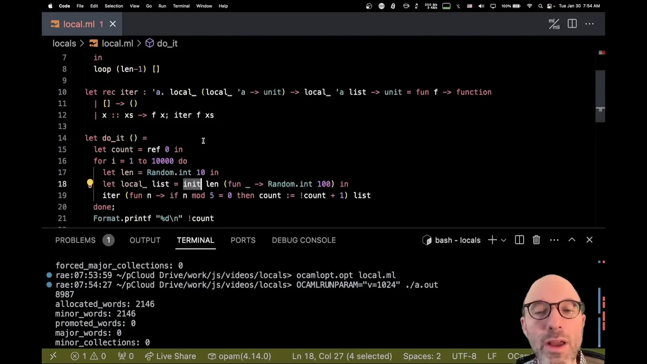Image resolution: width=647 pixels, height=364 pixels.
Task: Close the local.ml editor tab
Action: [113, 24]
